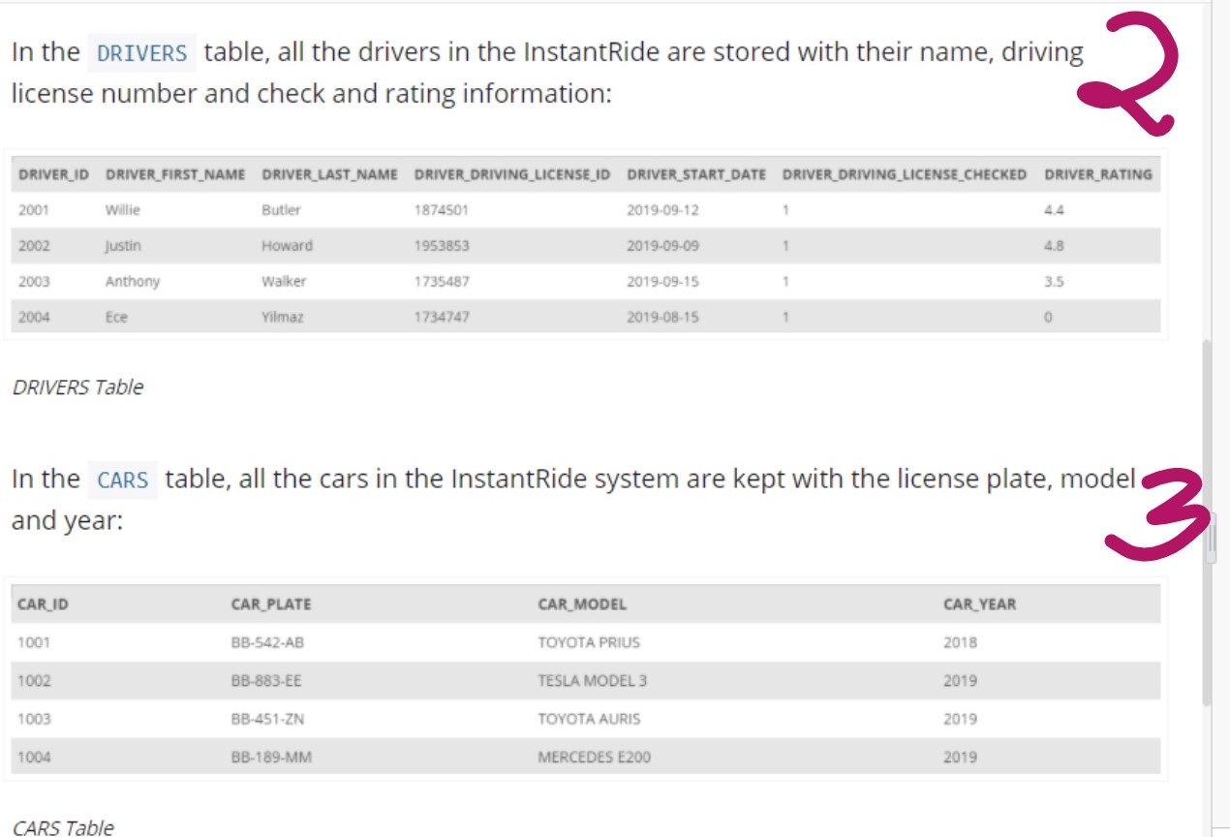The width and height of the screenshot is (1230, 837).
Task: Click car year 2018
Action: tap(961, 642)
